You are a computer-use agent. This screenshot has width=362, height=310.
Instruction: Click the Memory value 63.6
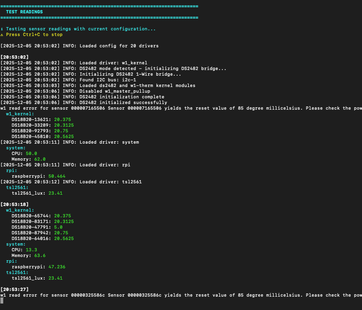(40, 256)
